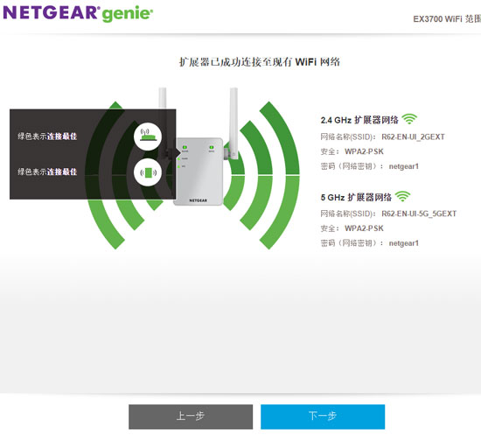
Task: Click the 5 GHz password netgear1
Action: [x=404, y=243]
